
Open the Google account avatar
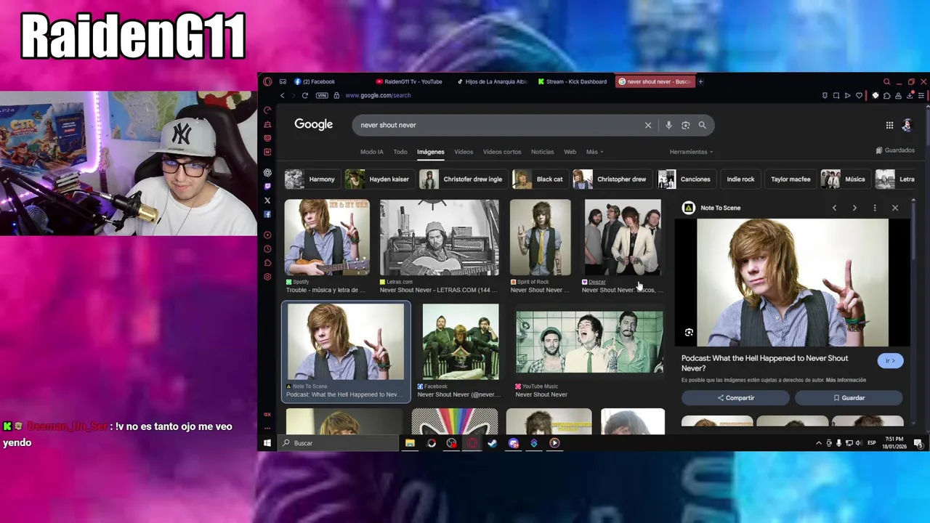coord(907,125)
